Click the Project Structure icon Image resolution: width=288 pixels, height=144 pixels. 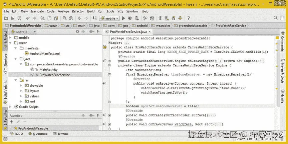tap(152, 18)
